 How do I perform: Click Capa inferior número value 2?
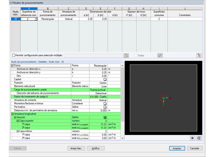pyautogui.click(x=98, y=131)
